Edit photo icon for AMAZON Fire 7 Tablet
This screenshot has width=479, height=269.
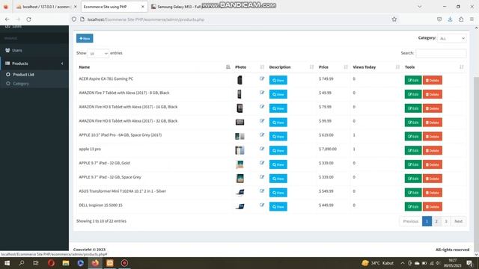(262, 93)
